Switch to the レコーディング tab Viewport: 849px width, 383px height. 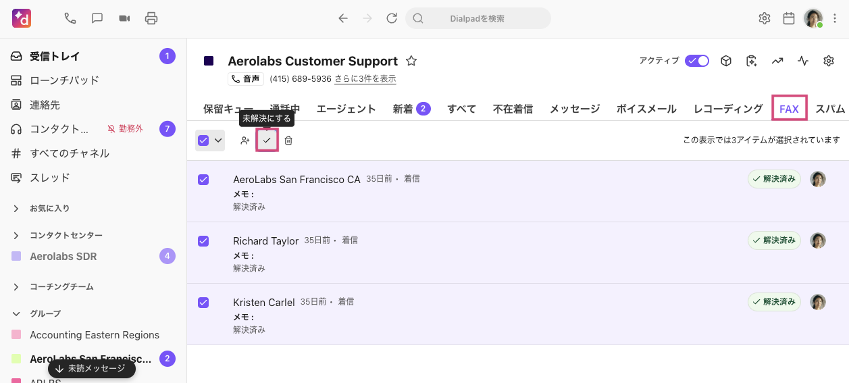[728, 109]
